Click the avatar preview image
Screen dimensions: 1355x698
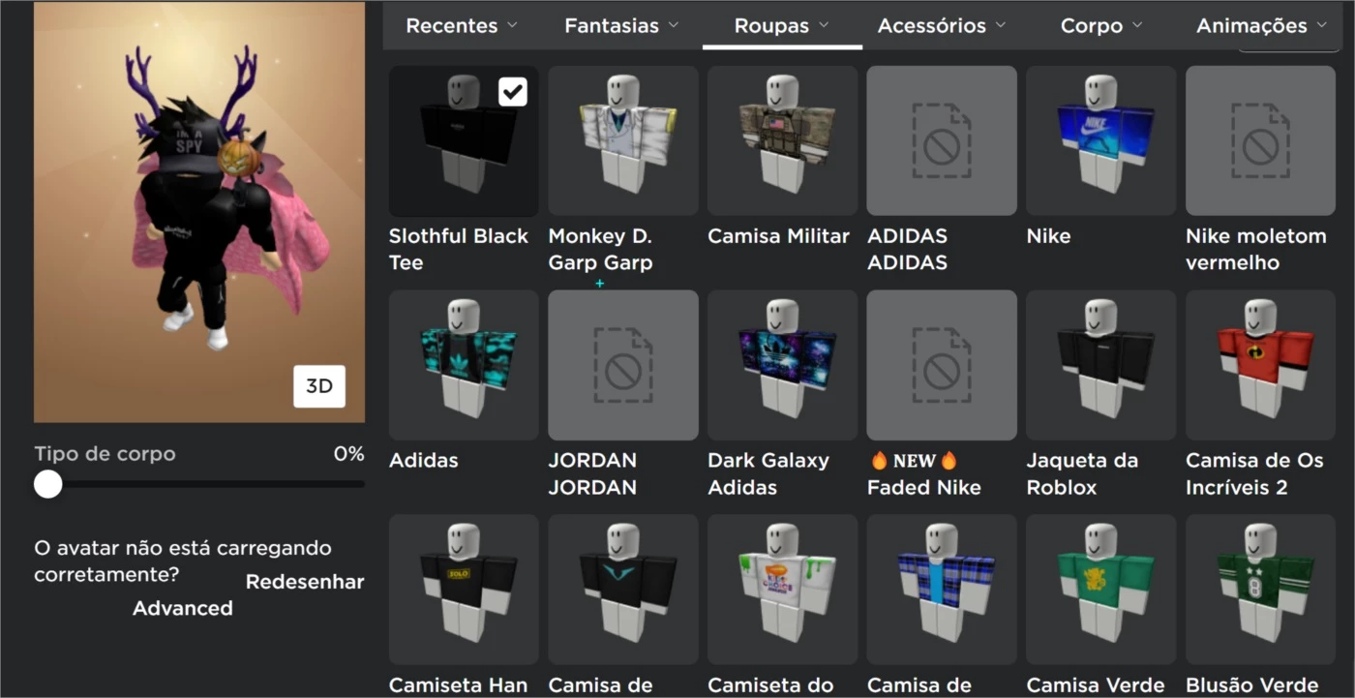click(x=199, y=213)
